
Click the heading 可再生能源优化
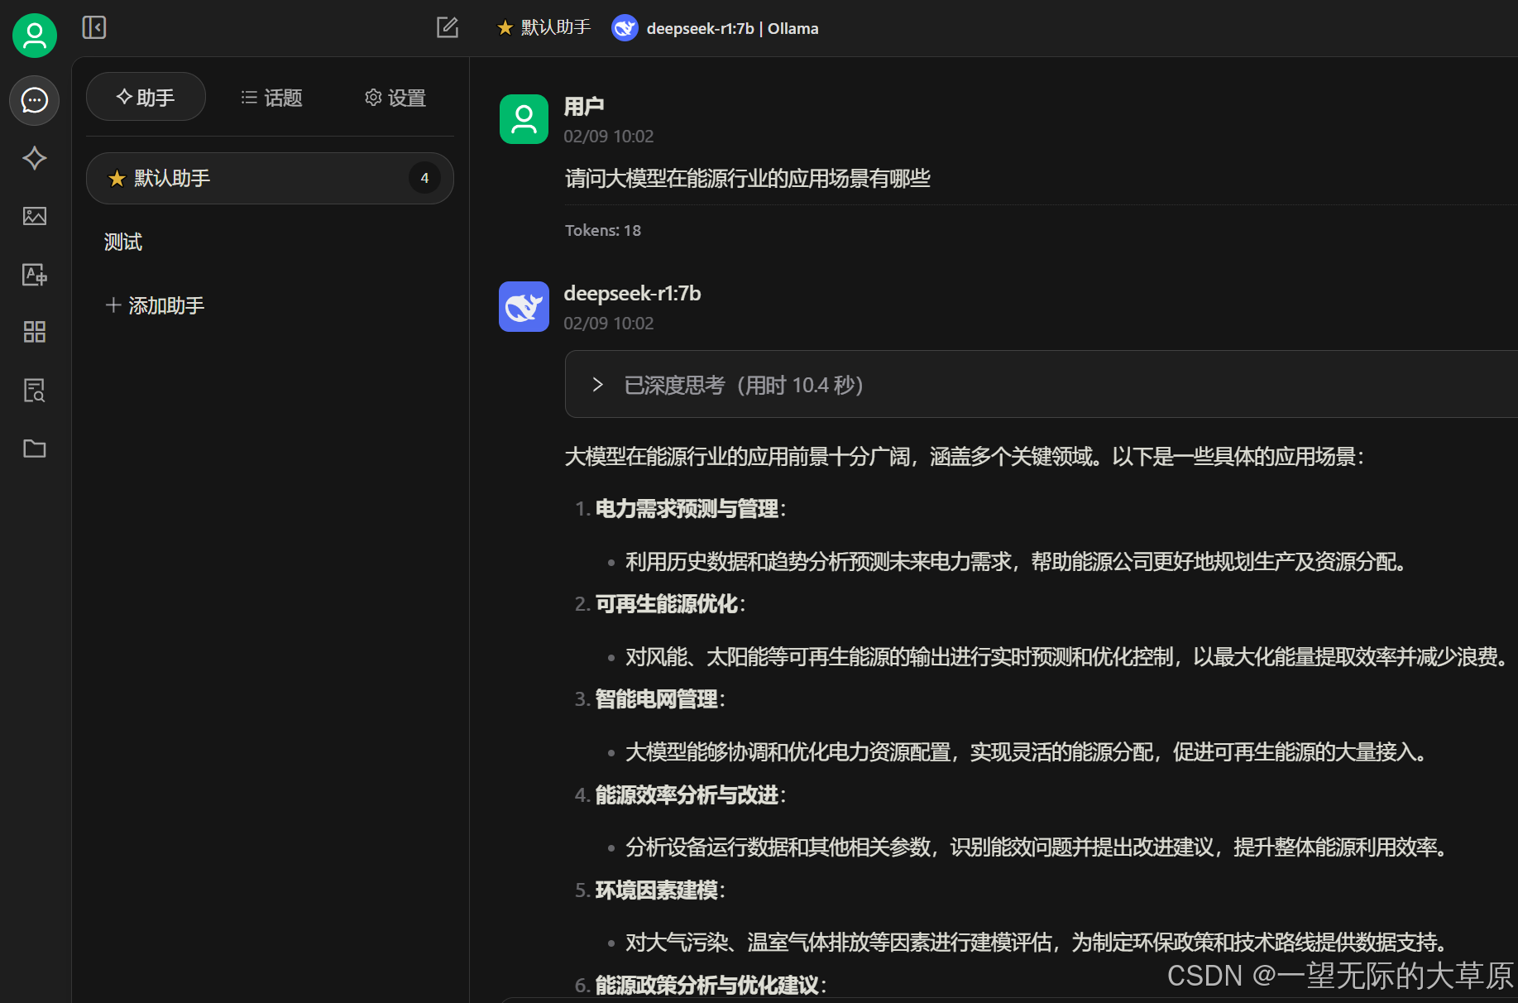(x=667, y=604)
